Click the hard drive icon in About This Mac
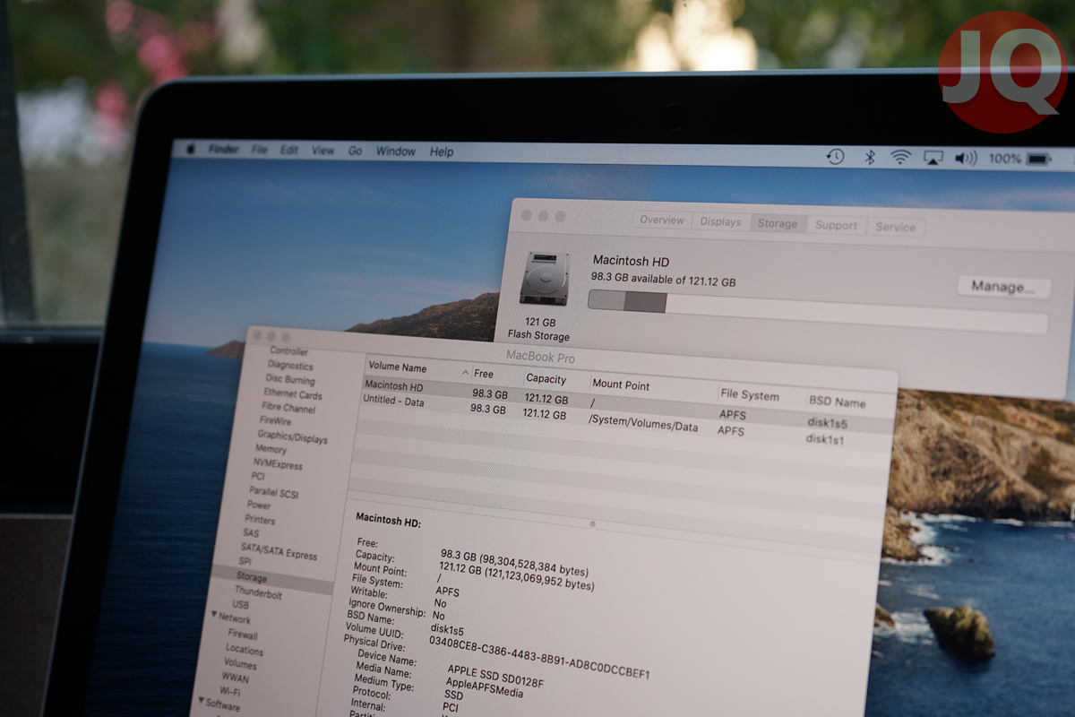The height and width of the screenshot is (717, 1075). [x=543, y=279]
